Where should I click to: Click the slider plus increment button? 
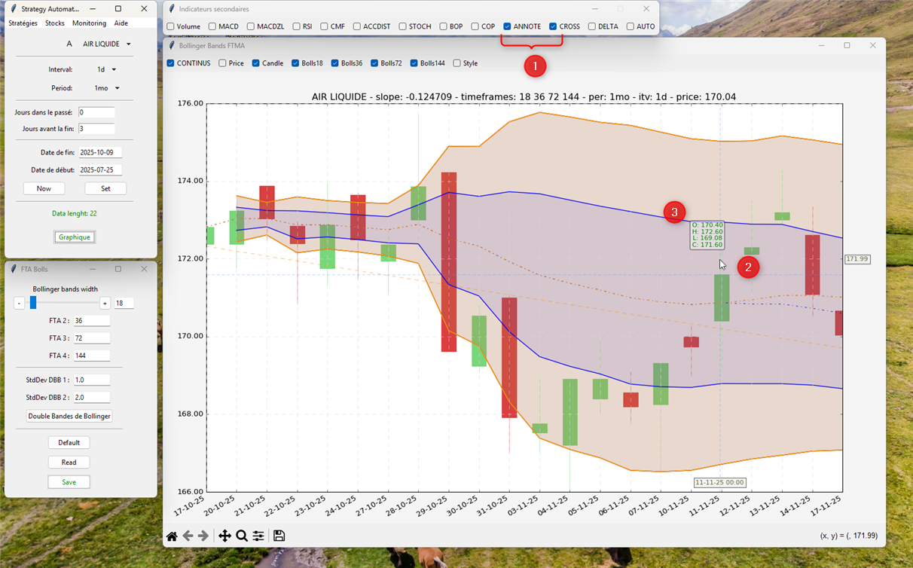click(x=105, y=303)
